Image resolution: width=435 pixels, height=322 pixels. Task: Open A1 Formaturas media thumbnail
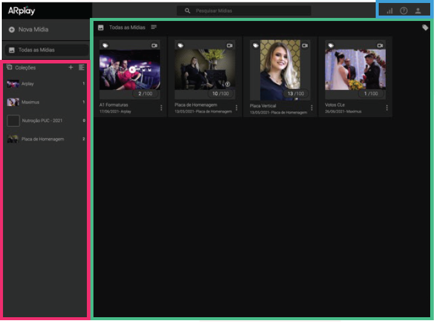click(129, 69)
